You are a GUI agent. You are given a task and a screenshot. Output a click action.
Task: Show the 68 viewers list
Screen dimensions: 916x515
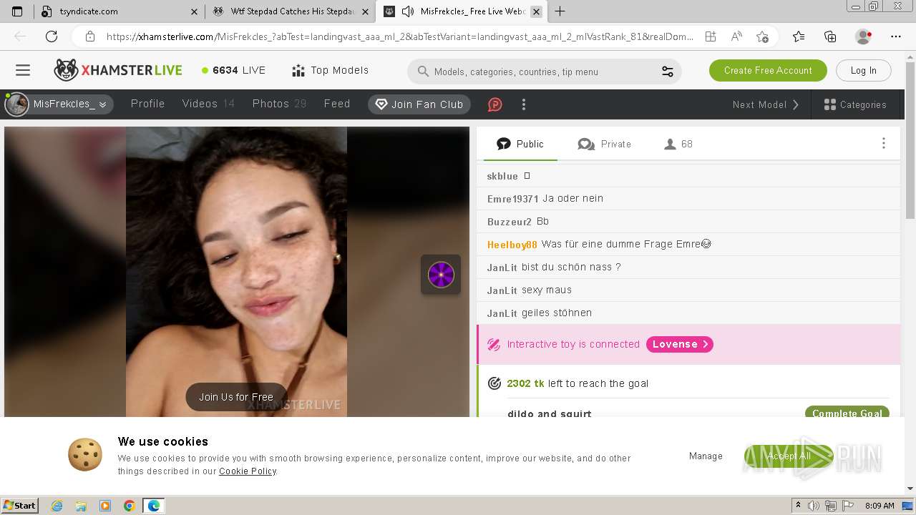pyautogui.click(x=678, y=144)
